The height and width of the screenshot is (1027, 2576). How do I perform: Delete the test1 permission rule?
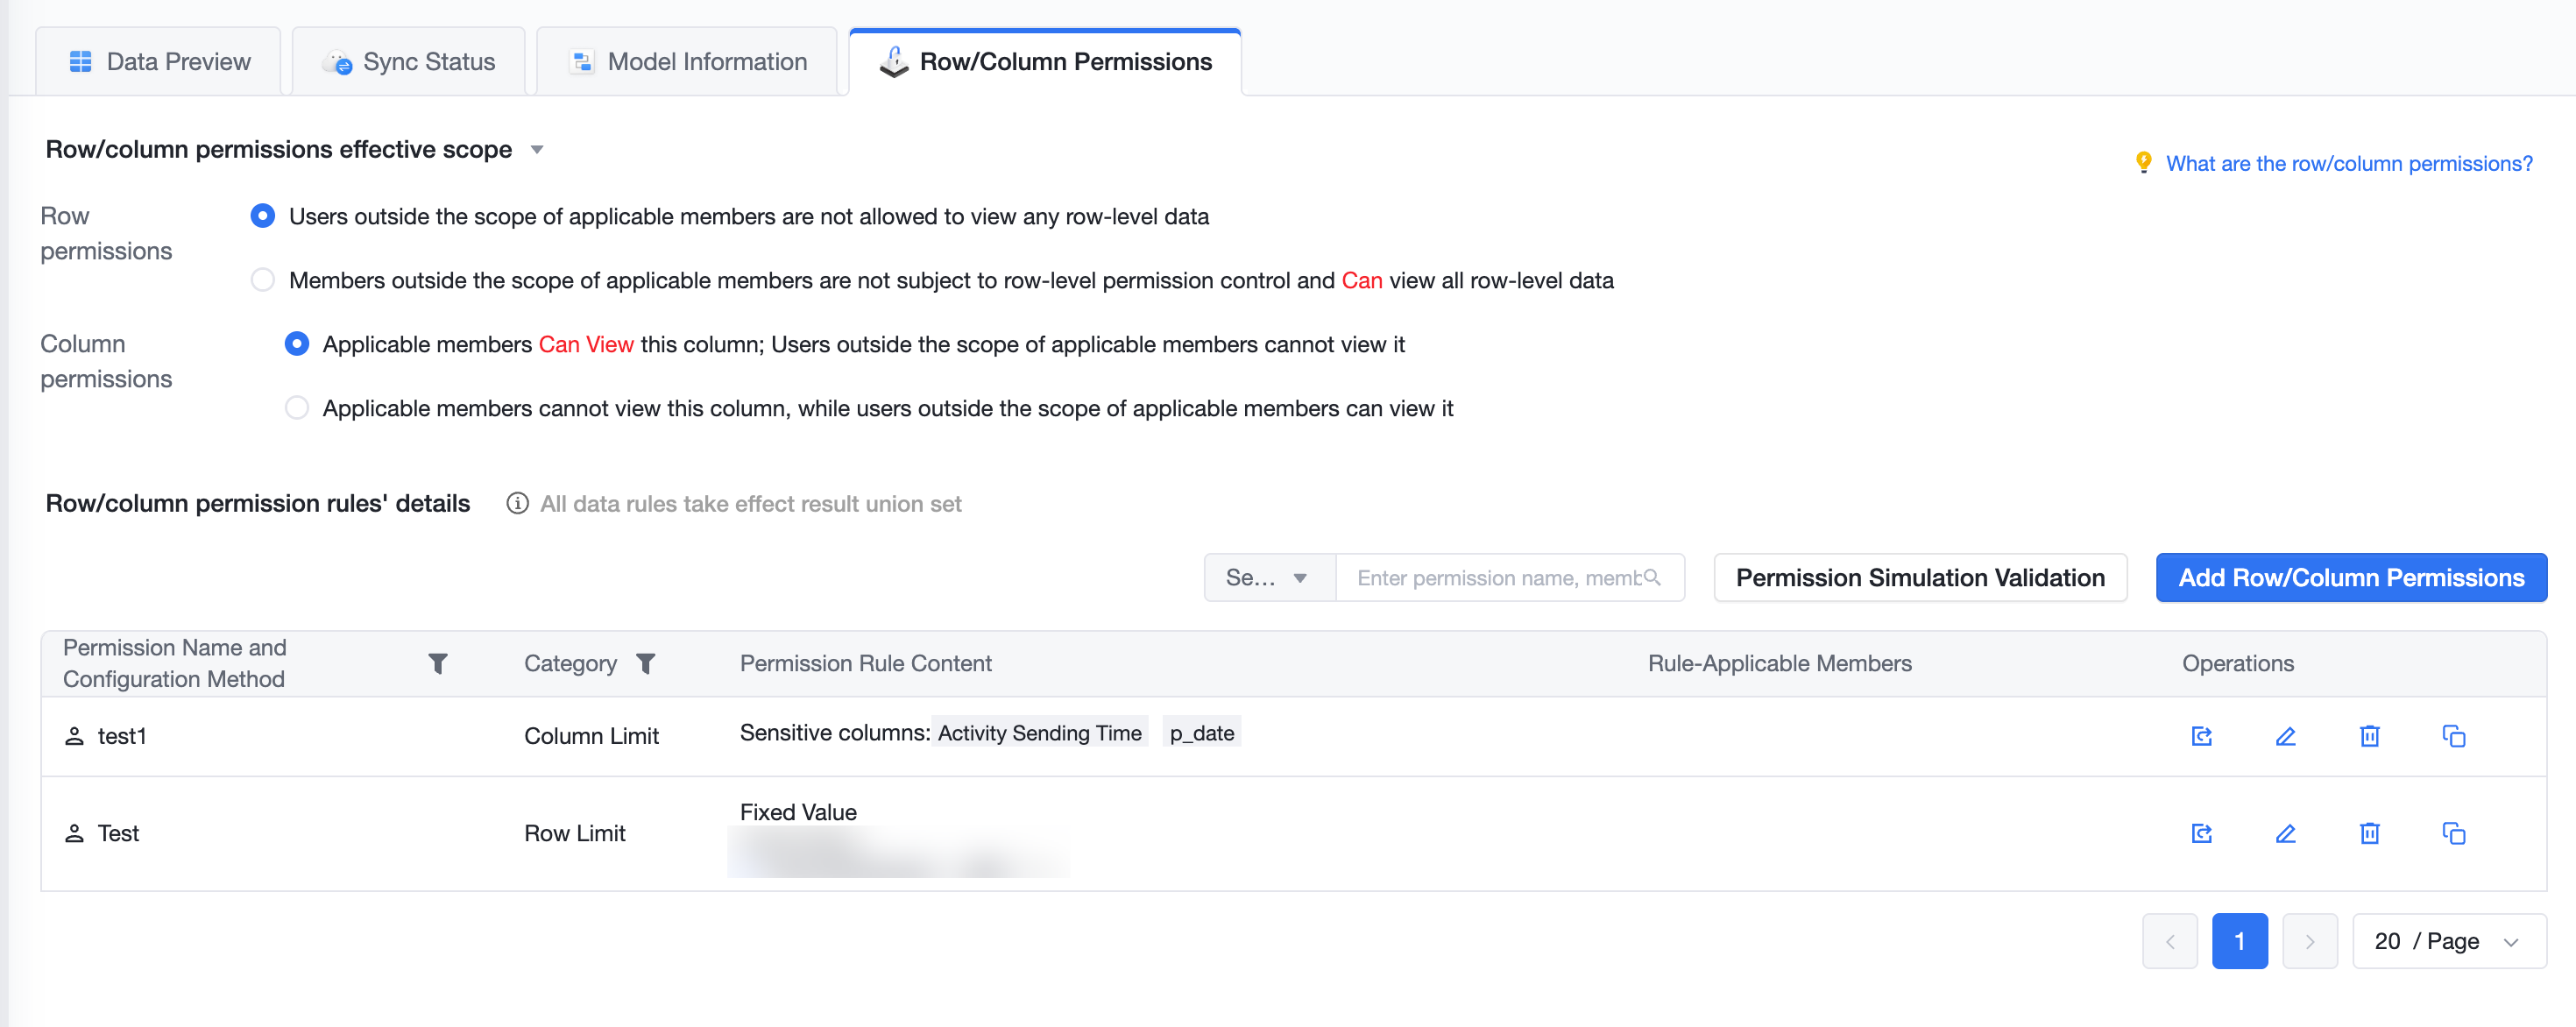(x=2369, y=736)
